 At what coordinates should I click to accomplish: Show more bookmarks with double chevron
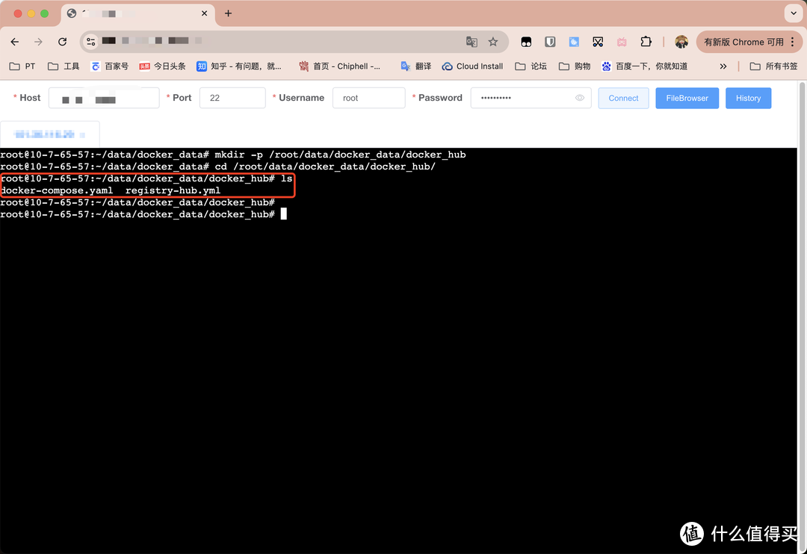pyautogui.click(x=723, y=66)
